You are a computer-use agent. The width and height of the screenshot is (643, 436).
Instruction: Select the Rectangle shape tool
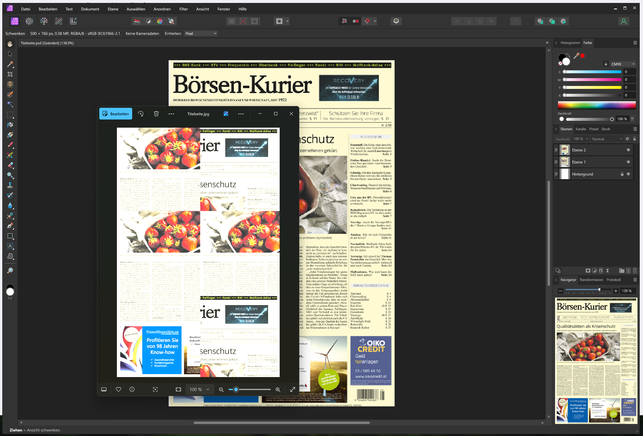click(10, 236)
